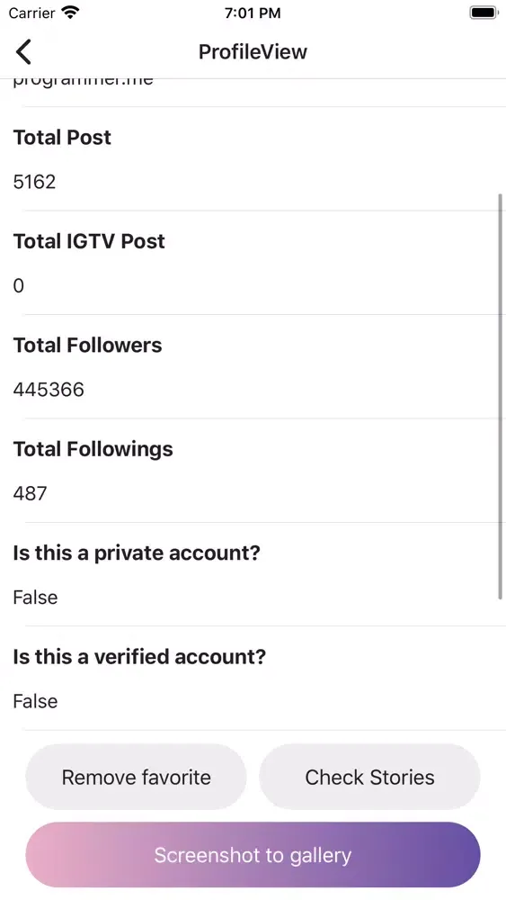
Task: Tap the 487 followings value
Action: point(30,493)
